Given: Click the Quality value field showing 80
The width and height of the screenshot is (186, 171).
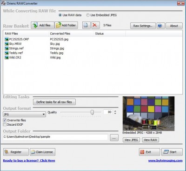Looking at the screenshot, I should pos(108,112).
